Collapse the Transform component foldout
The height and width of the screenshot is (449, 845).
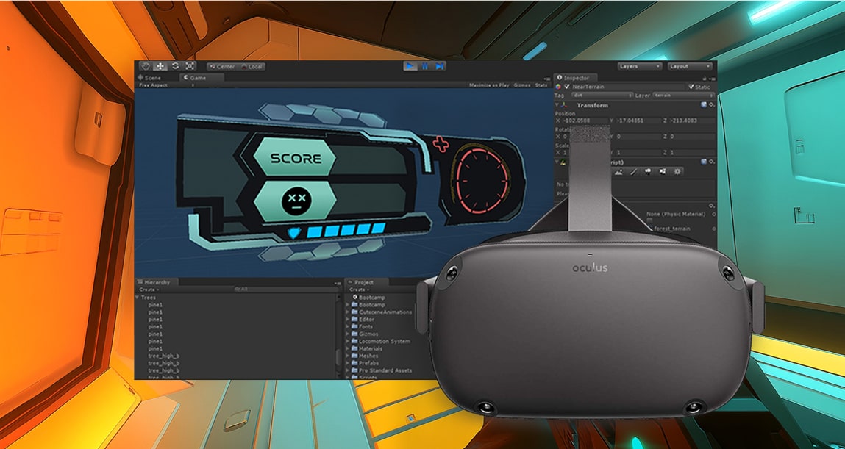[x=558, y=105]
